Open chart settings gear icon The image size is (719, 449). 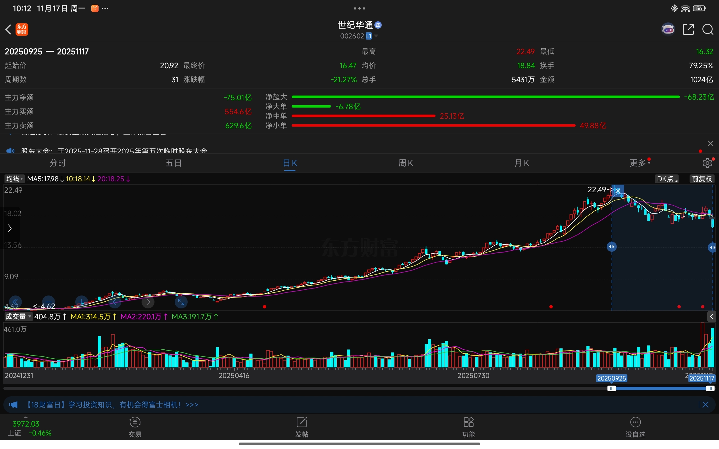click(707, 163)
